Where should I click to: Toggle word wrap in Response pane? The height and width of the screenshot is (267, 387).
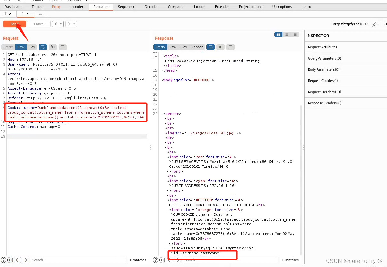tap(210, 47)
